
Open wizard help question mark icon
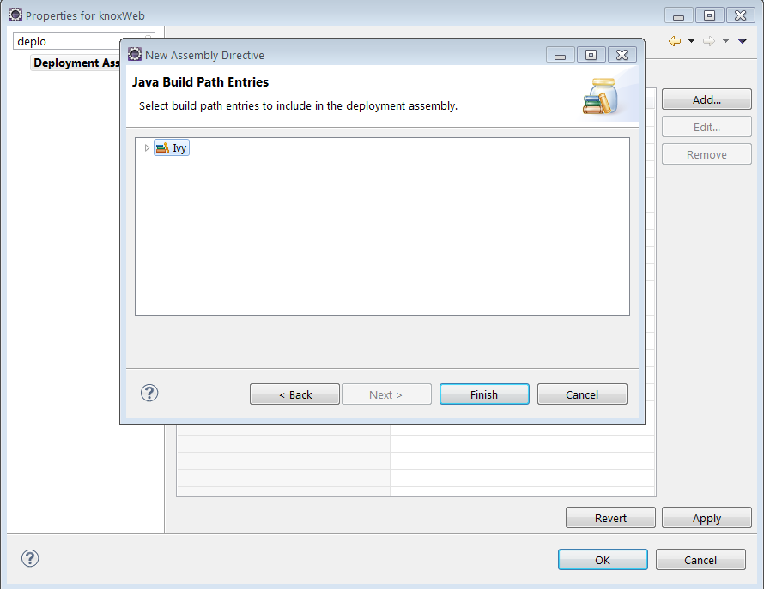149,393
